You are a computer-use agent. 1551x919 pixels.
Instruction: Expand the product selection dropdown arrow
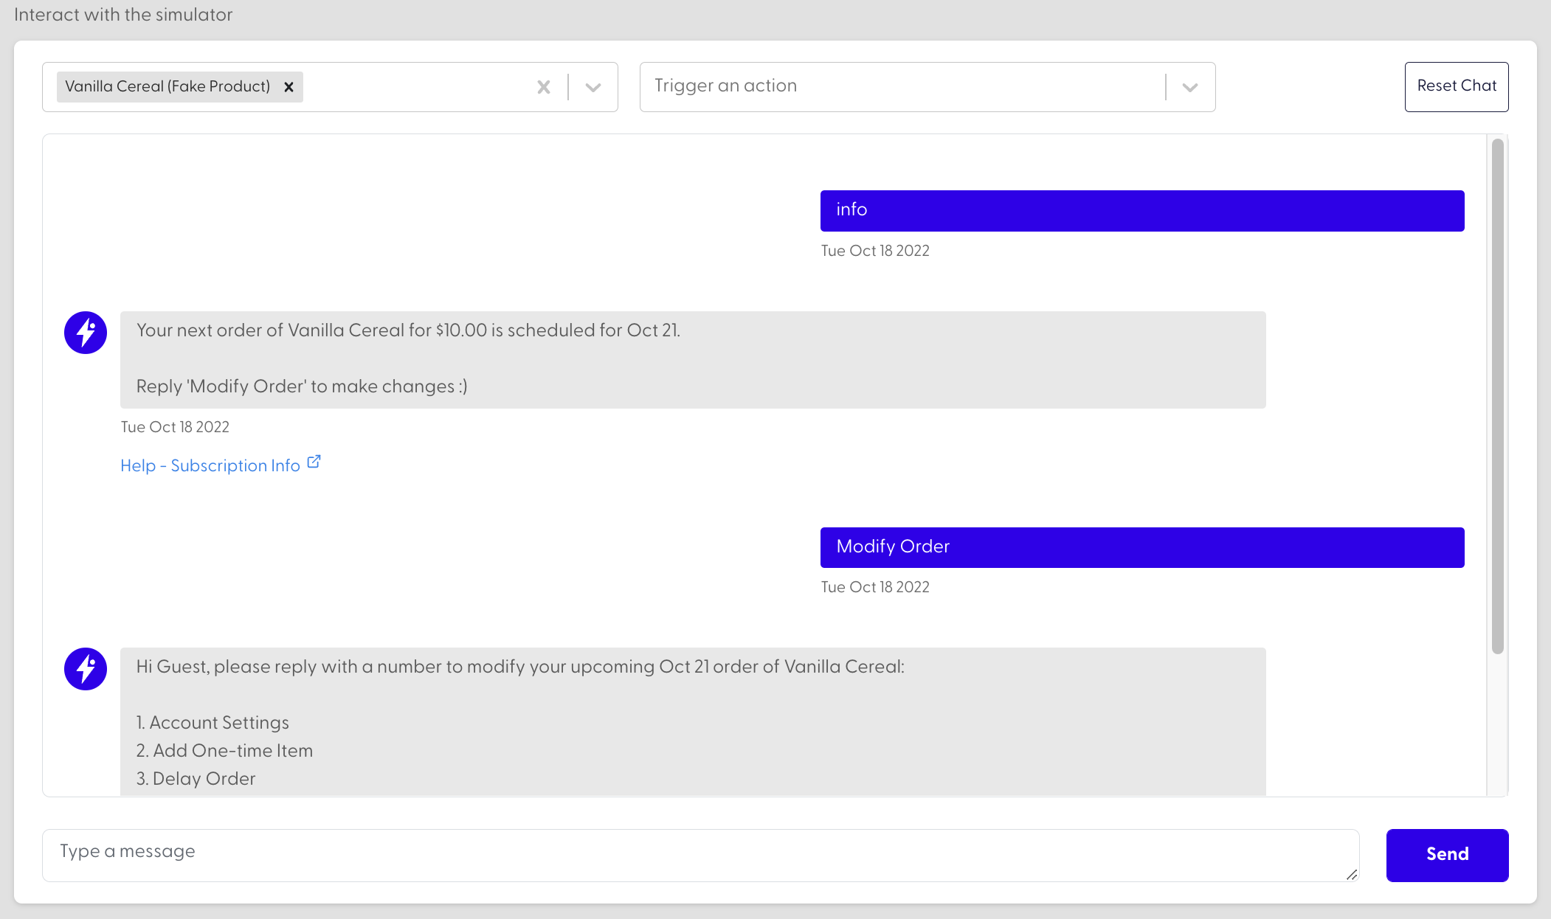(x=593, y=87)
